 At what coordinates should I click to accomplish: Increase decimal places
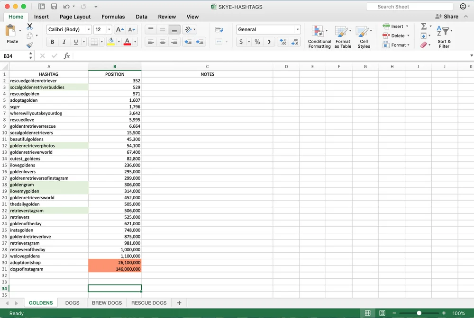coord(283,42)
